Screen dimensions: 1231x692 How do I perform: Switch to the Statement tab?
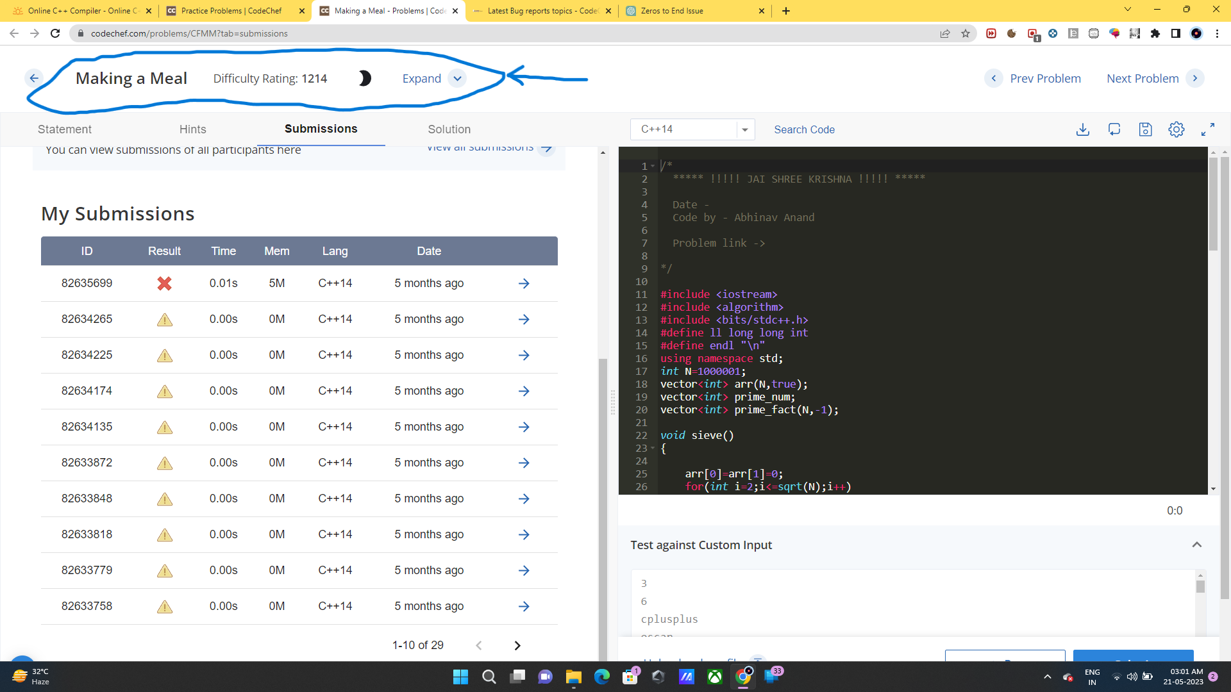click(64, 129)
